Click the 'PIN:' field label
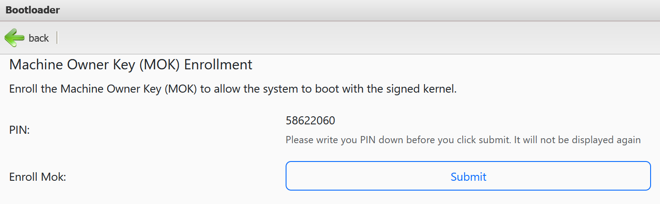The height and width of the screenshot is (204, 660). [19, 130]
